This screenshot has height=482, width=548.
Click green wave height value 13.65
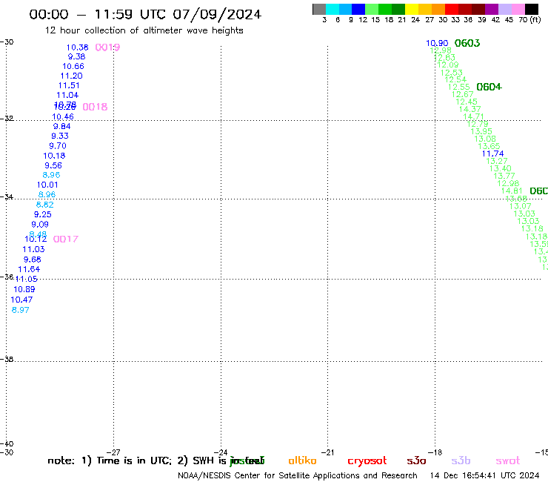[489, 146]
